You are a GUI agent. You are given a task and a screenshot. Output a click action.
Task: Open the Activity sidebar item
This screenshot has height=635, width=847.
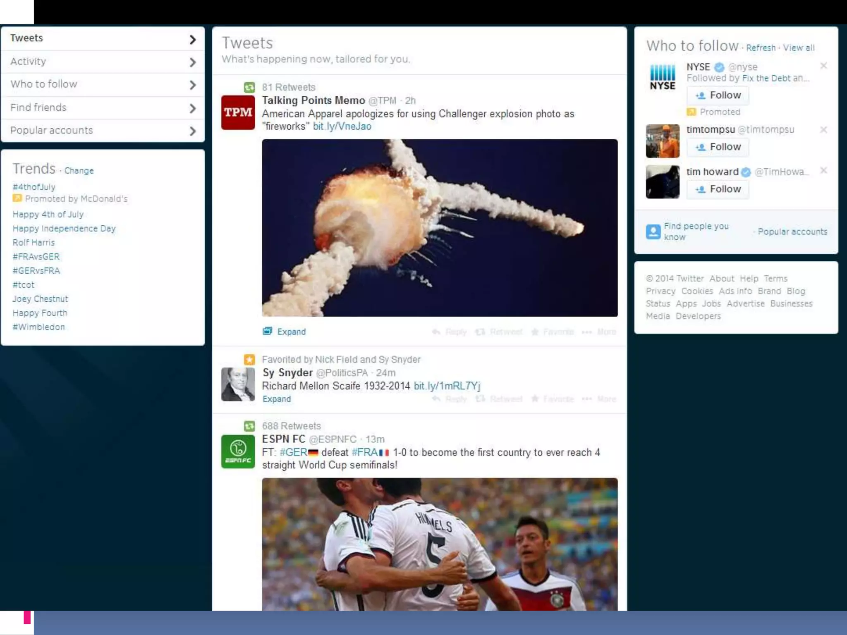click(x=103, y=62)
